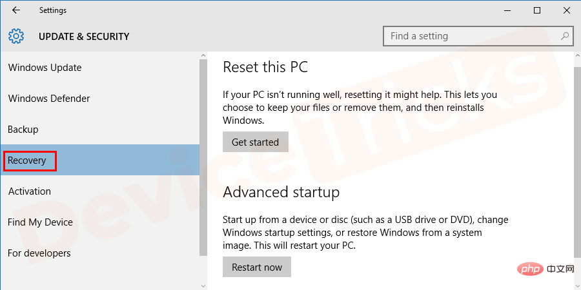Click the sidebar scroll down arrow
The width and height of the screenshot is (581, 290).
203,285
